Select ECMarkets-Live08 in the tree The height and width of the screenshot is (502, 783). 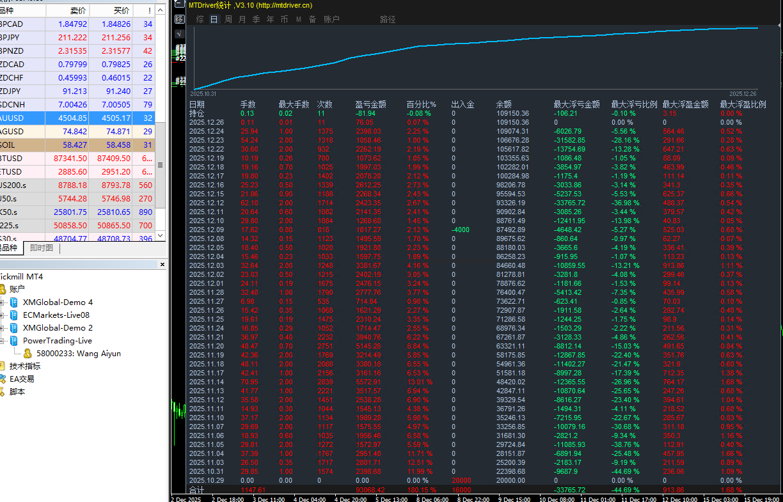(x=56, y=315)
